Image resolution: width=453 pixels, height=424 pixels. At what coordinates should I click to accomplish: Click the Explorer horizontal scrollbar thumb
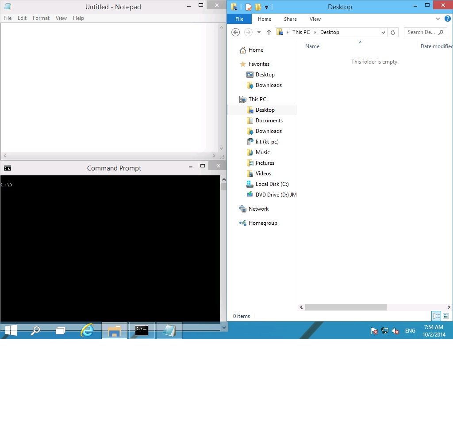346,307
